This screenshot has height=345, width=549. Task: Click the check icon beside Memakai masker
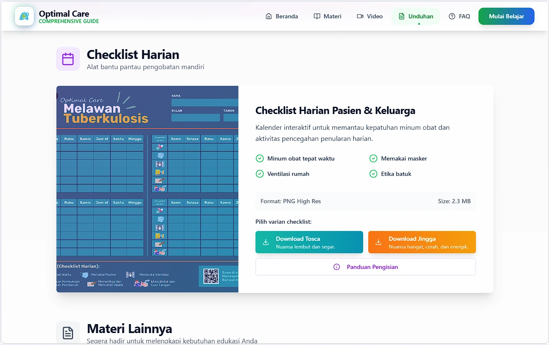point(373,158)
